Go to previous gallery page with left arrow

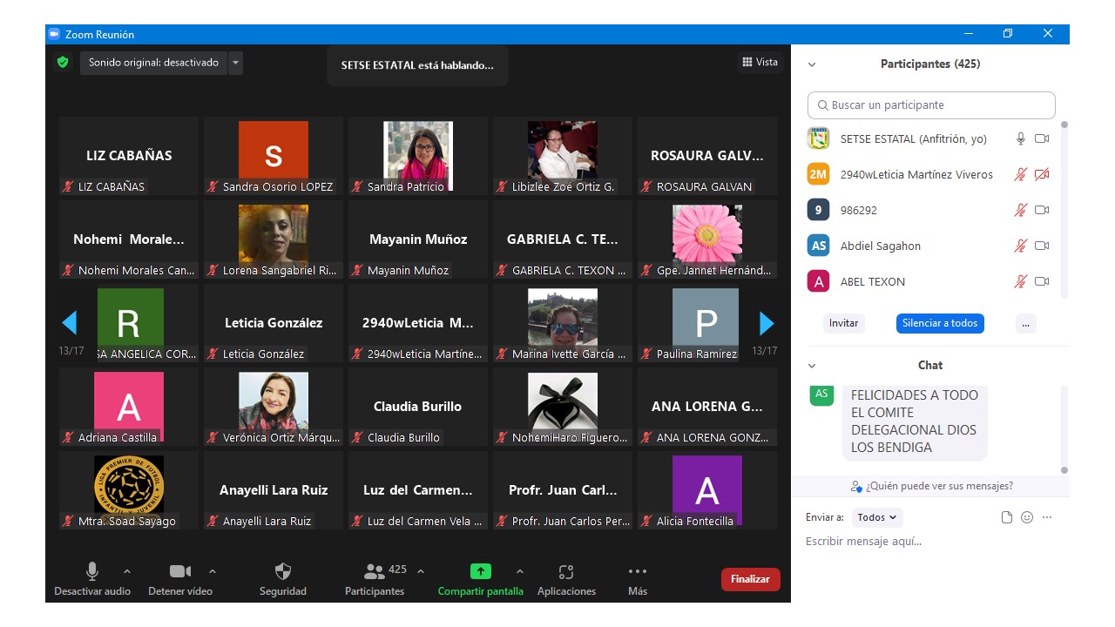[70, 324]
